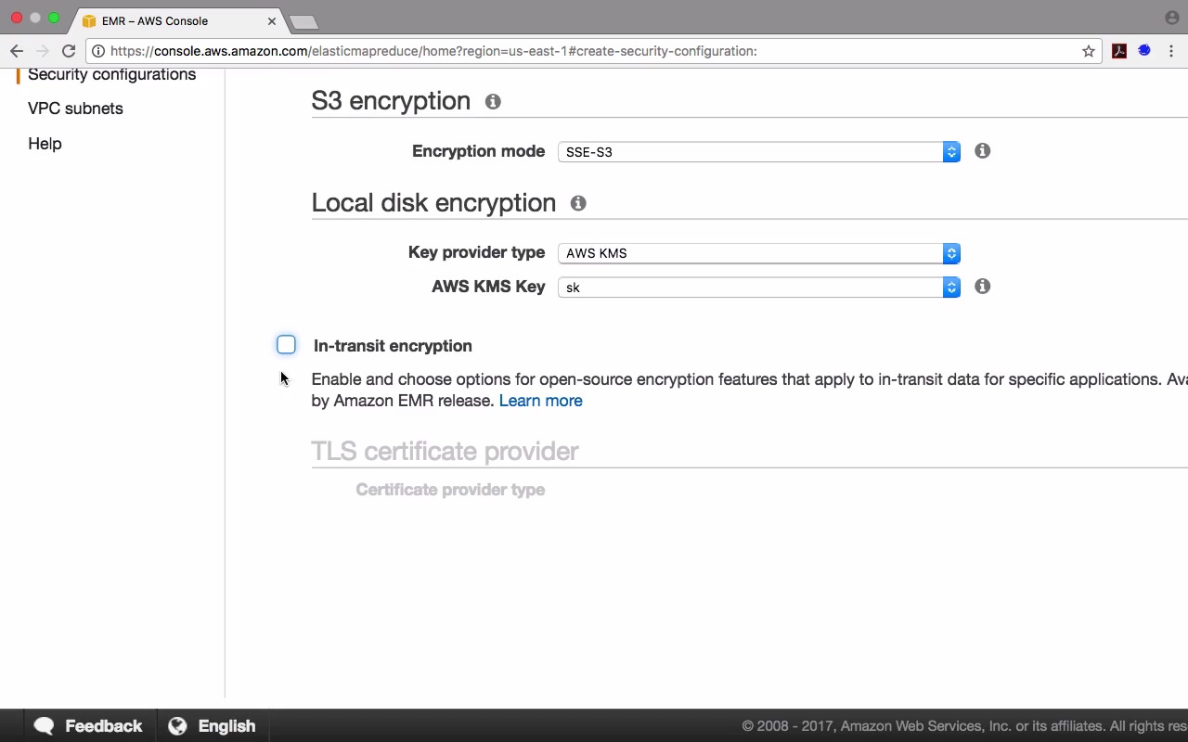This screenshot has height=742, width=1188.
Task: Open the Encryption mode dropdown
Action: (758, 152)
